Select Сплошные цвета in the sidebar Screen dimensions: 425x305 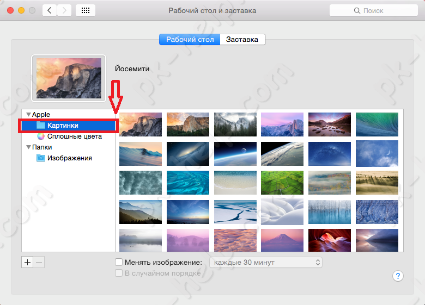(x=69, y=136)
